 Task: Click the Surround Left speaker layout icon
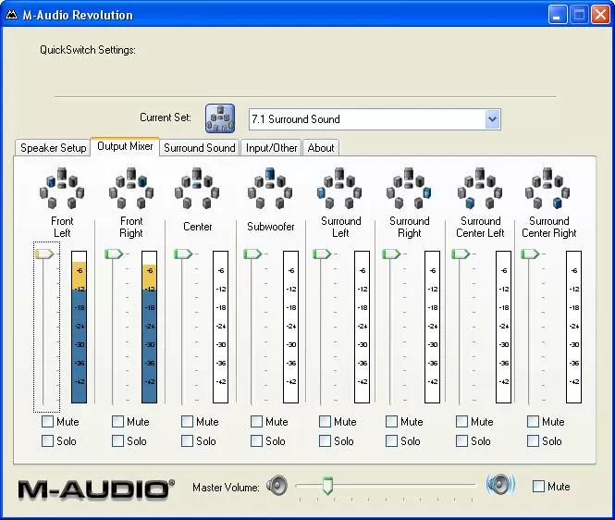click(x=339, y=189)
